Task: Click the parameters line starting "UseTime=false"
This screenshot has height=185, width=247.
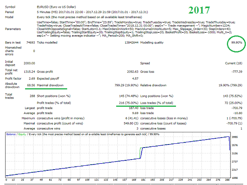Action: pos(136,22)
